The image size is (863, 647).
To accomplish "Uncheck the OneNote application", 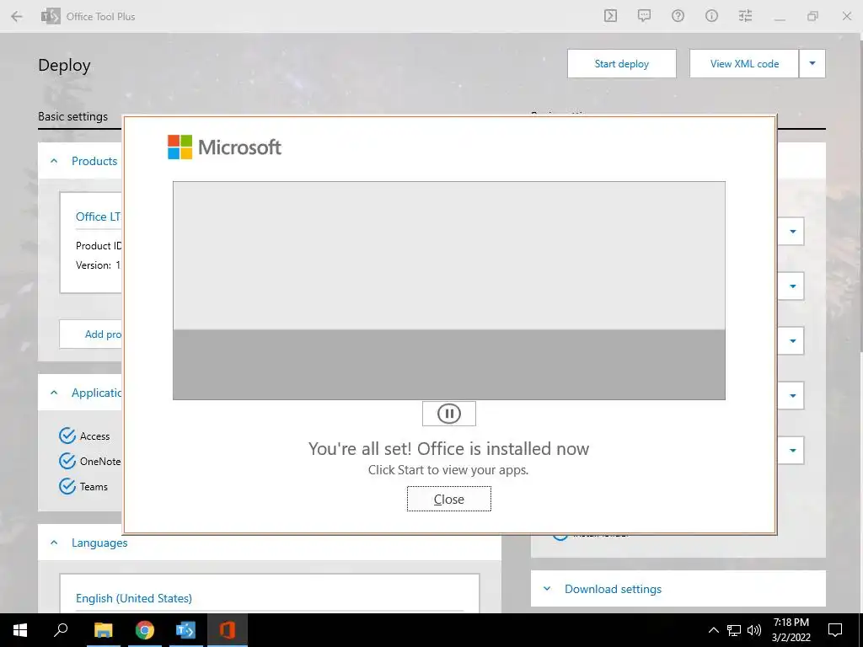I will click(x=67, y=461).
